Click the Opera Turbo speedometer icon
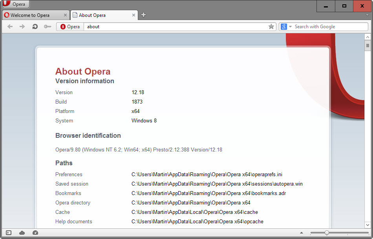 [x=35, y=233]
